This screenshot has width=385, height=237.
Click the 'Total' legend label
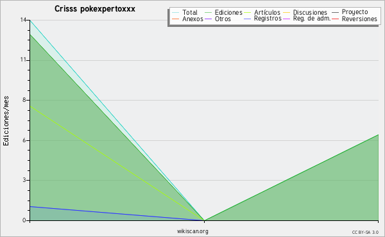(x=189, y=12)
